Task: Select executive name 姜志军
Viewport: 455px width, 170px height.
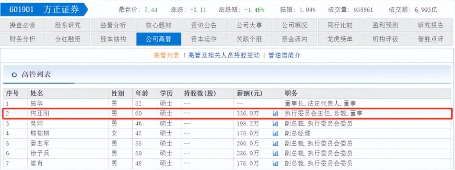Action: pyautogui.click(x=40, y=143)
